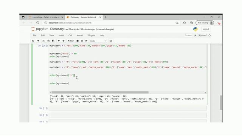The height and width of the screenshot is (136, 242).
Task: Paste cells below icon in toolbar
Action: (x=53, y=41)
